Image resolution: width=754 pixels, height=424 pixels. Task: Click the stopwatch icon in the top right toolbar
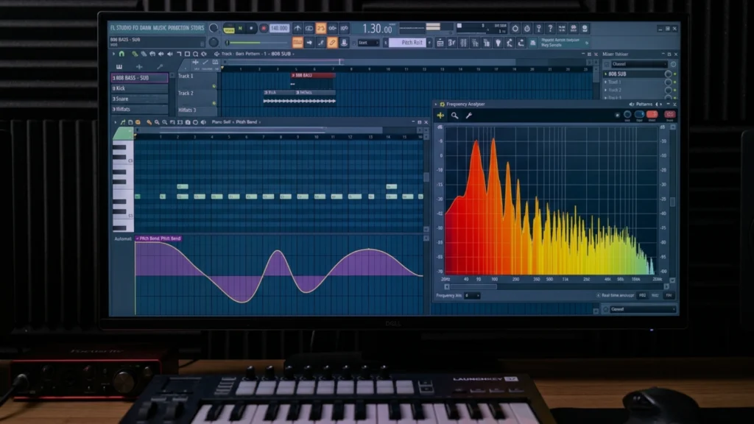(527, 29)
